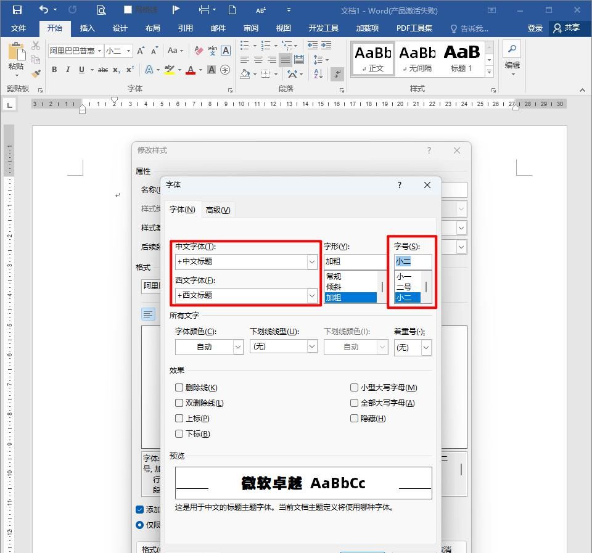
Task: Click the subscript icon in the ribbon
Action: click(116, 70)
